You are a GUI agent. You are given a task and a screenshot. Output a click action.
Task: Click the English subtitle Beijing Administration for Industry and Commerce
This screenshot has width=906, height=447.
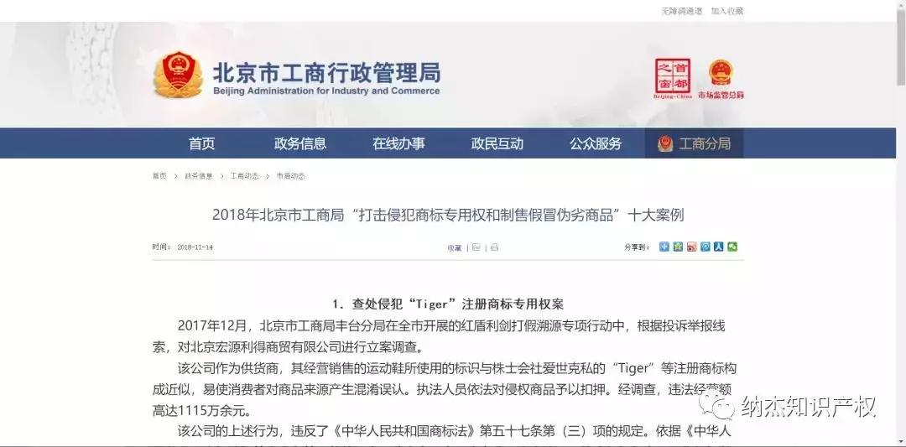[x=326, y=91]
